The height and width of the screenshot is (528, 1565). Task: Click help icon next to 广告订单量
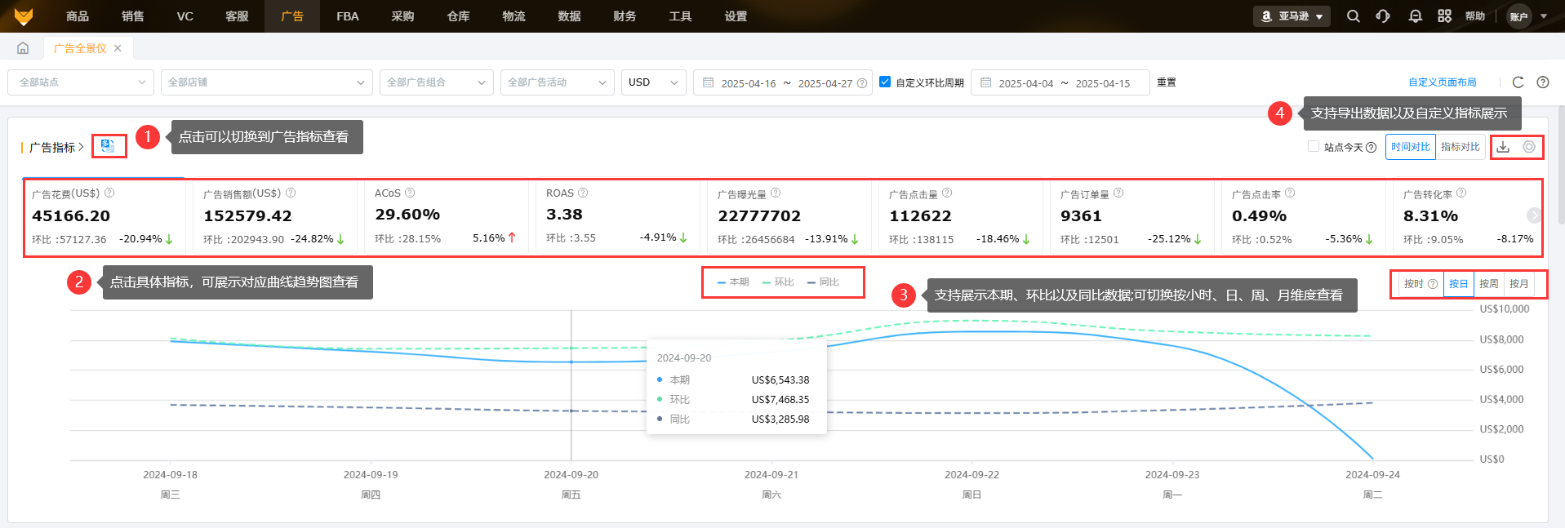[1118, 193]
